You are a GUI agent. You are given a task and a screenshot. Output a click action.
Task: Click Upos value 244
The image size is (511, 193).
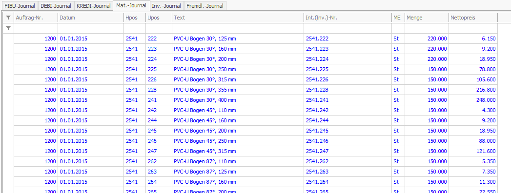coord(152,120)
